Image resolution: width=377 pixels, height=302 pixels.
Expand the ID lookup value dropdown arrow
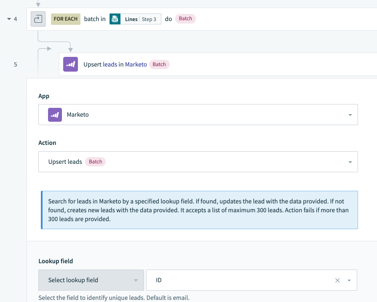click(349, 281)
